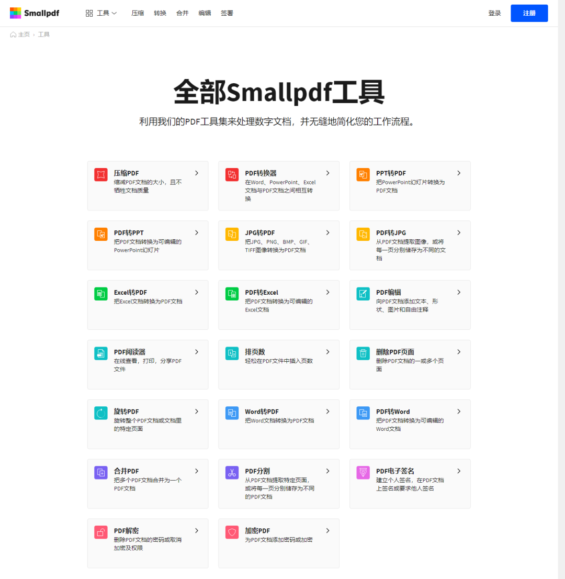Click the blue 注册 button
The height and width of the screenshot is (579, 565).
coord(529,13)
